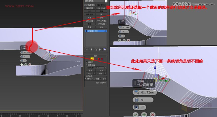Click the 扩大 grow button
Viewport: 217px width, 117px height.
coord(101,70)
